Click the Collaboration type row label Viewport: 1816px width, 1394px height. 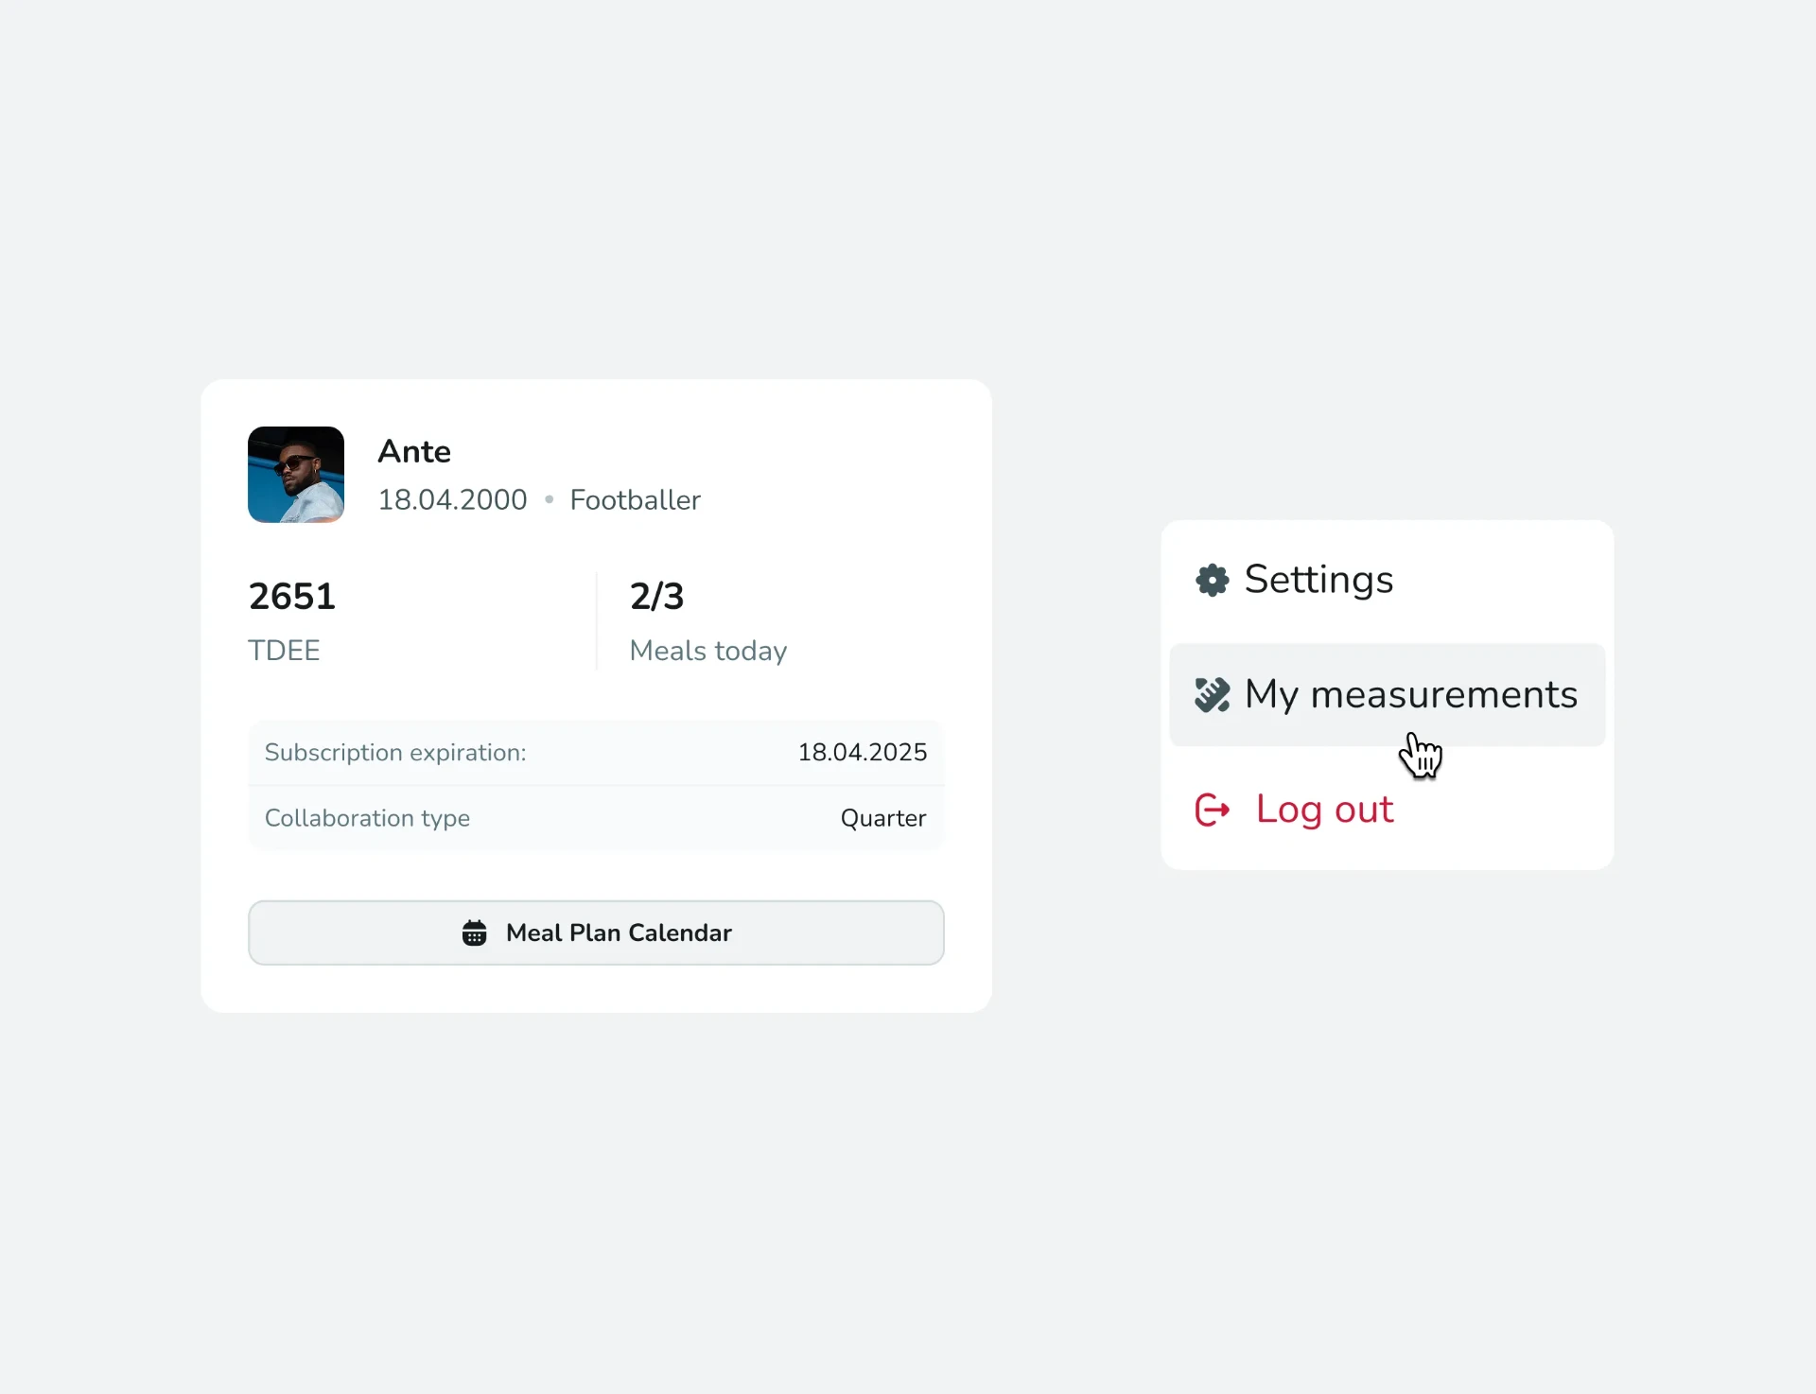click(x=367, y=818)
